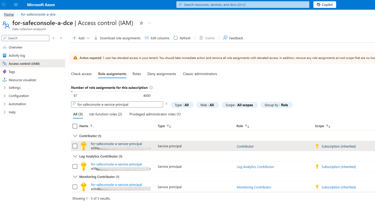This screenshot has width=375, height=205.
Task: Open the Role : All filter
Action: point(207,105)
